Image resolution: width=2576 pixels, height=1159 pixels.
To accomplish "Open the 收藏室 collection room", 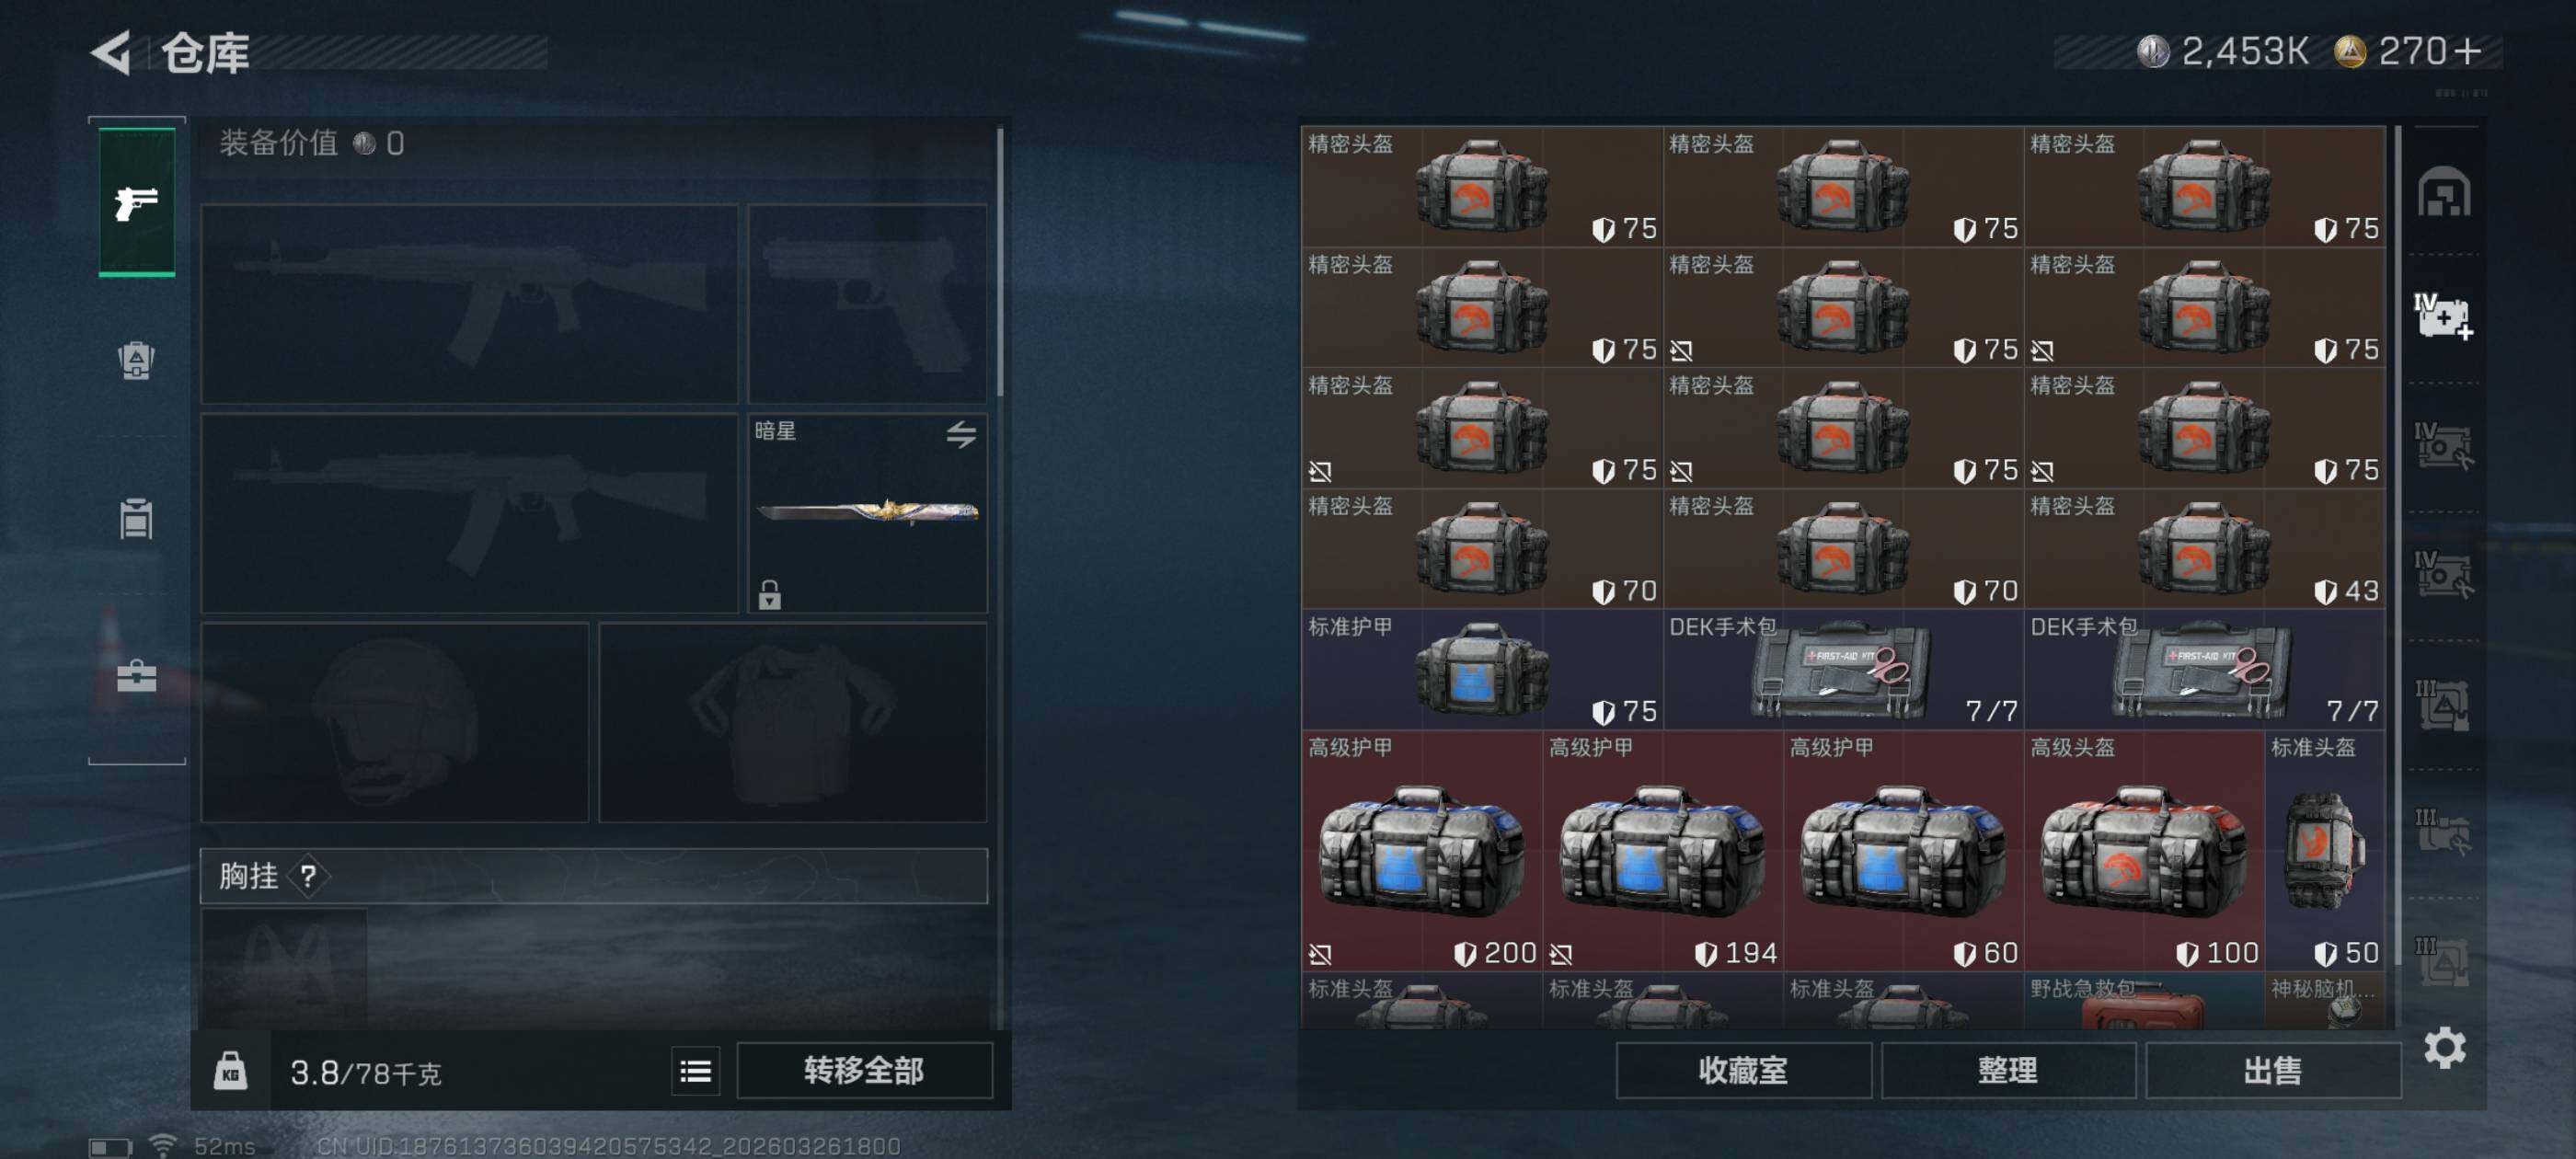I will [x=1743, y=1071].
